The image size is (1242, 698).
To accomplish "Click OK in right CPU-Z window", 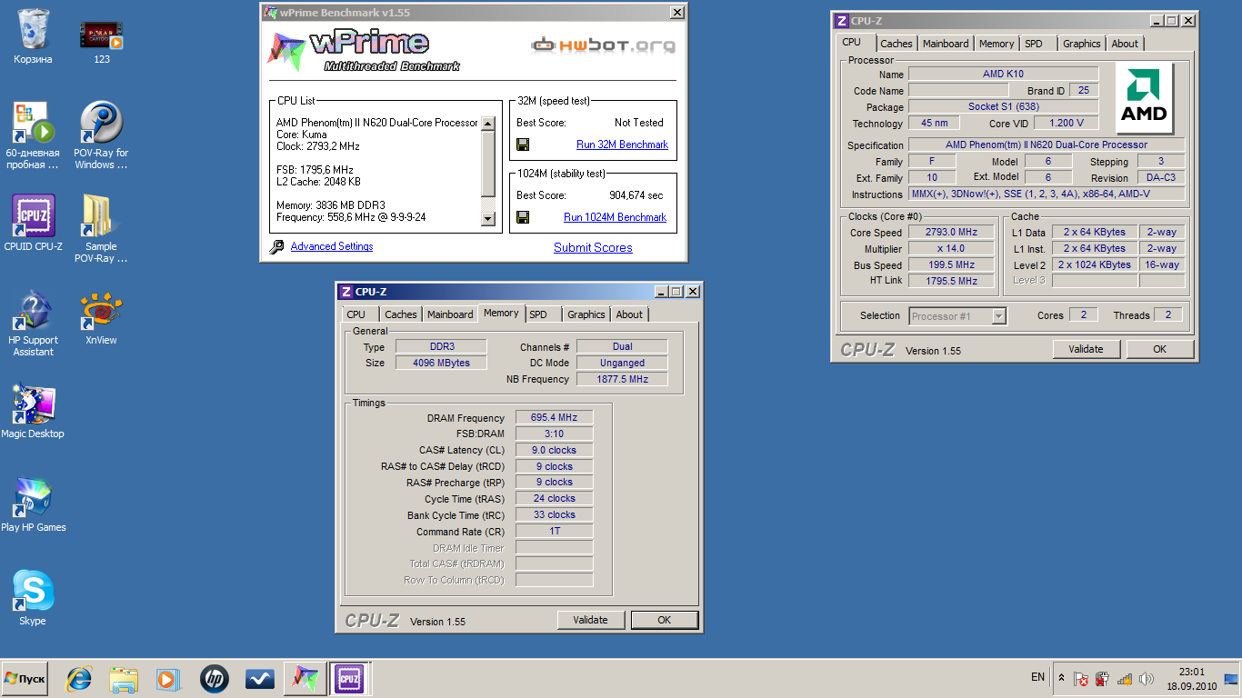I will click(1159, 349).
